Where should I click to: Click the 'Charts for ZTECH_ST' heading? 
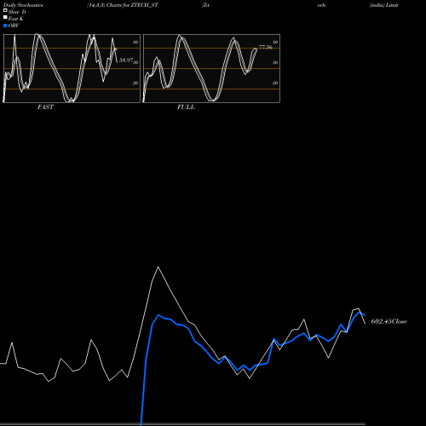132,5
